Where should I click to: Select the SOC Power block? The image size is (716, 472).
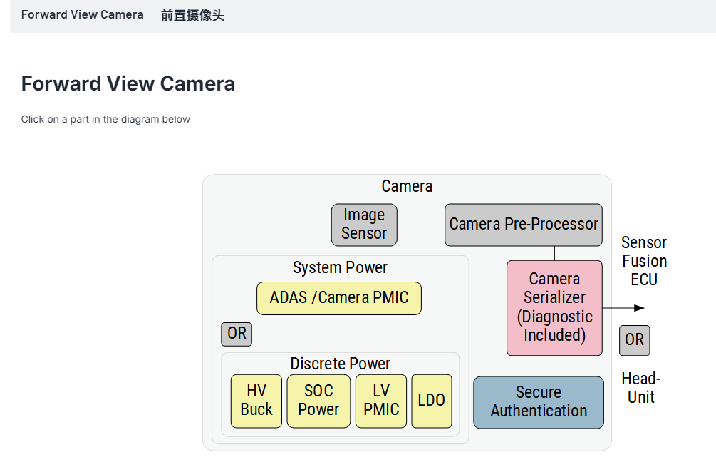tap(318, 401)
